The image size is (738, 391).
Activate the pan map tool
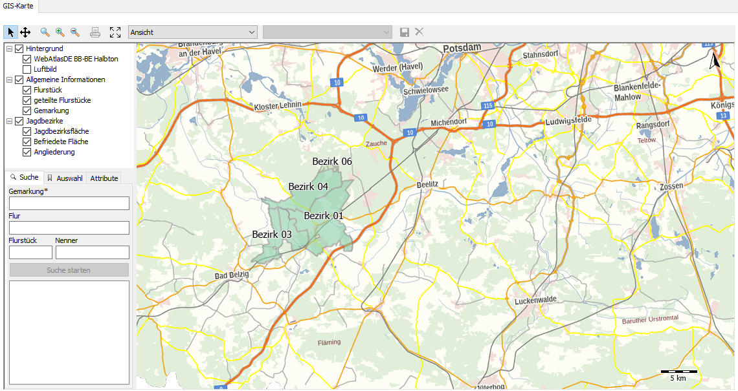click(x=25, y=32)
